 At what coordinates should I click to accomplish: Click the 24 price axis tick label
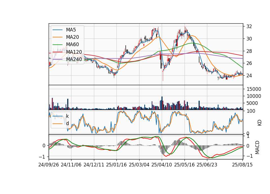(x=249, y=76)
